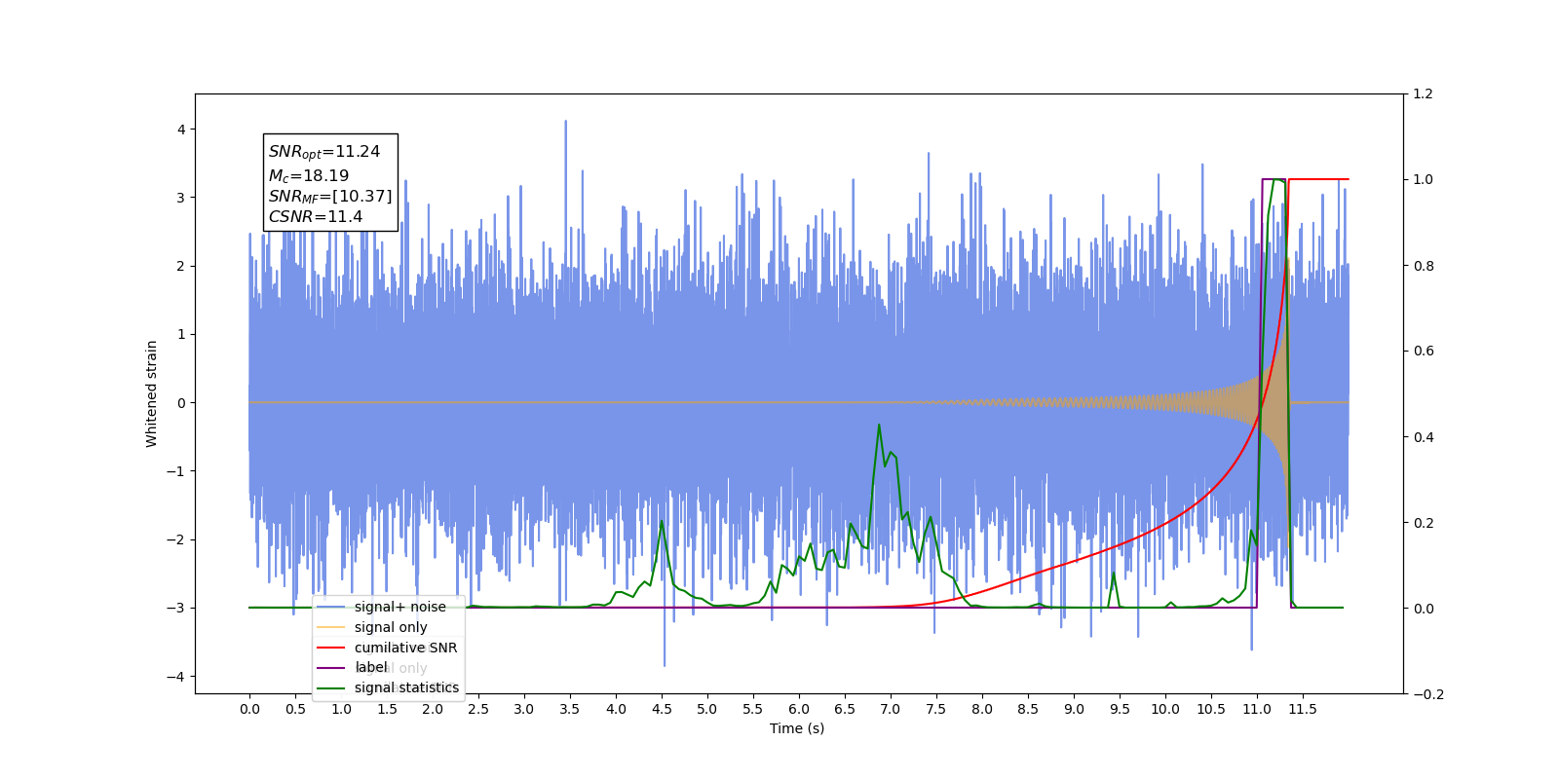The width and height of the screenshot is (1559, 779).
Task: Click the 3.5 tick on the time axis
Action: (x=570, y=709)
